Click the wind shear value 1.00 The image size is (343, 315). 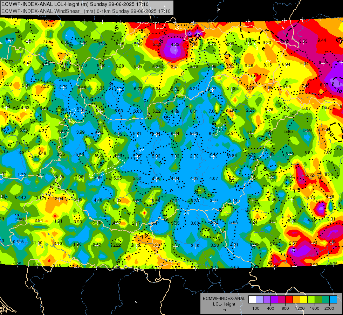point(38,243)
